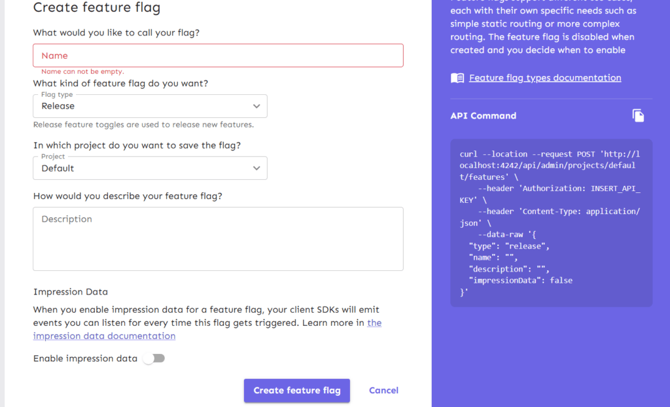Expand the Flag type dropdown arrow
Image resolution: width=670 pixels, height=407 pixels.
click(256, 106)
